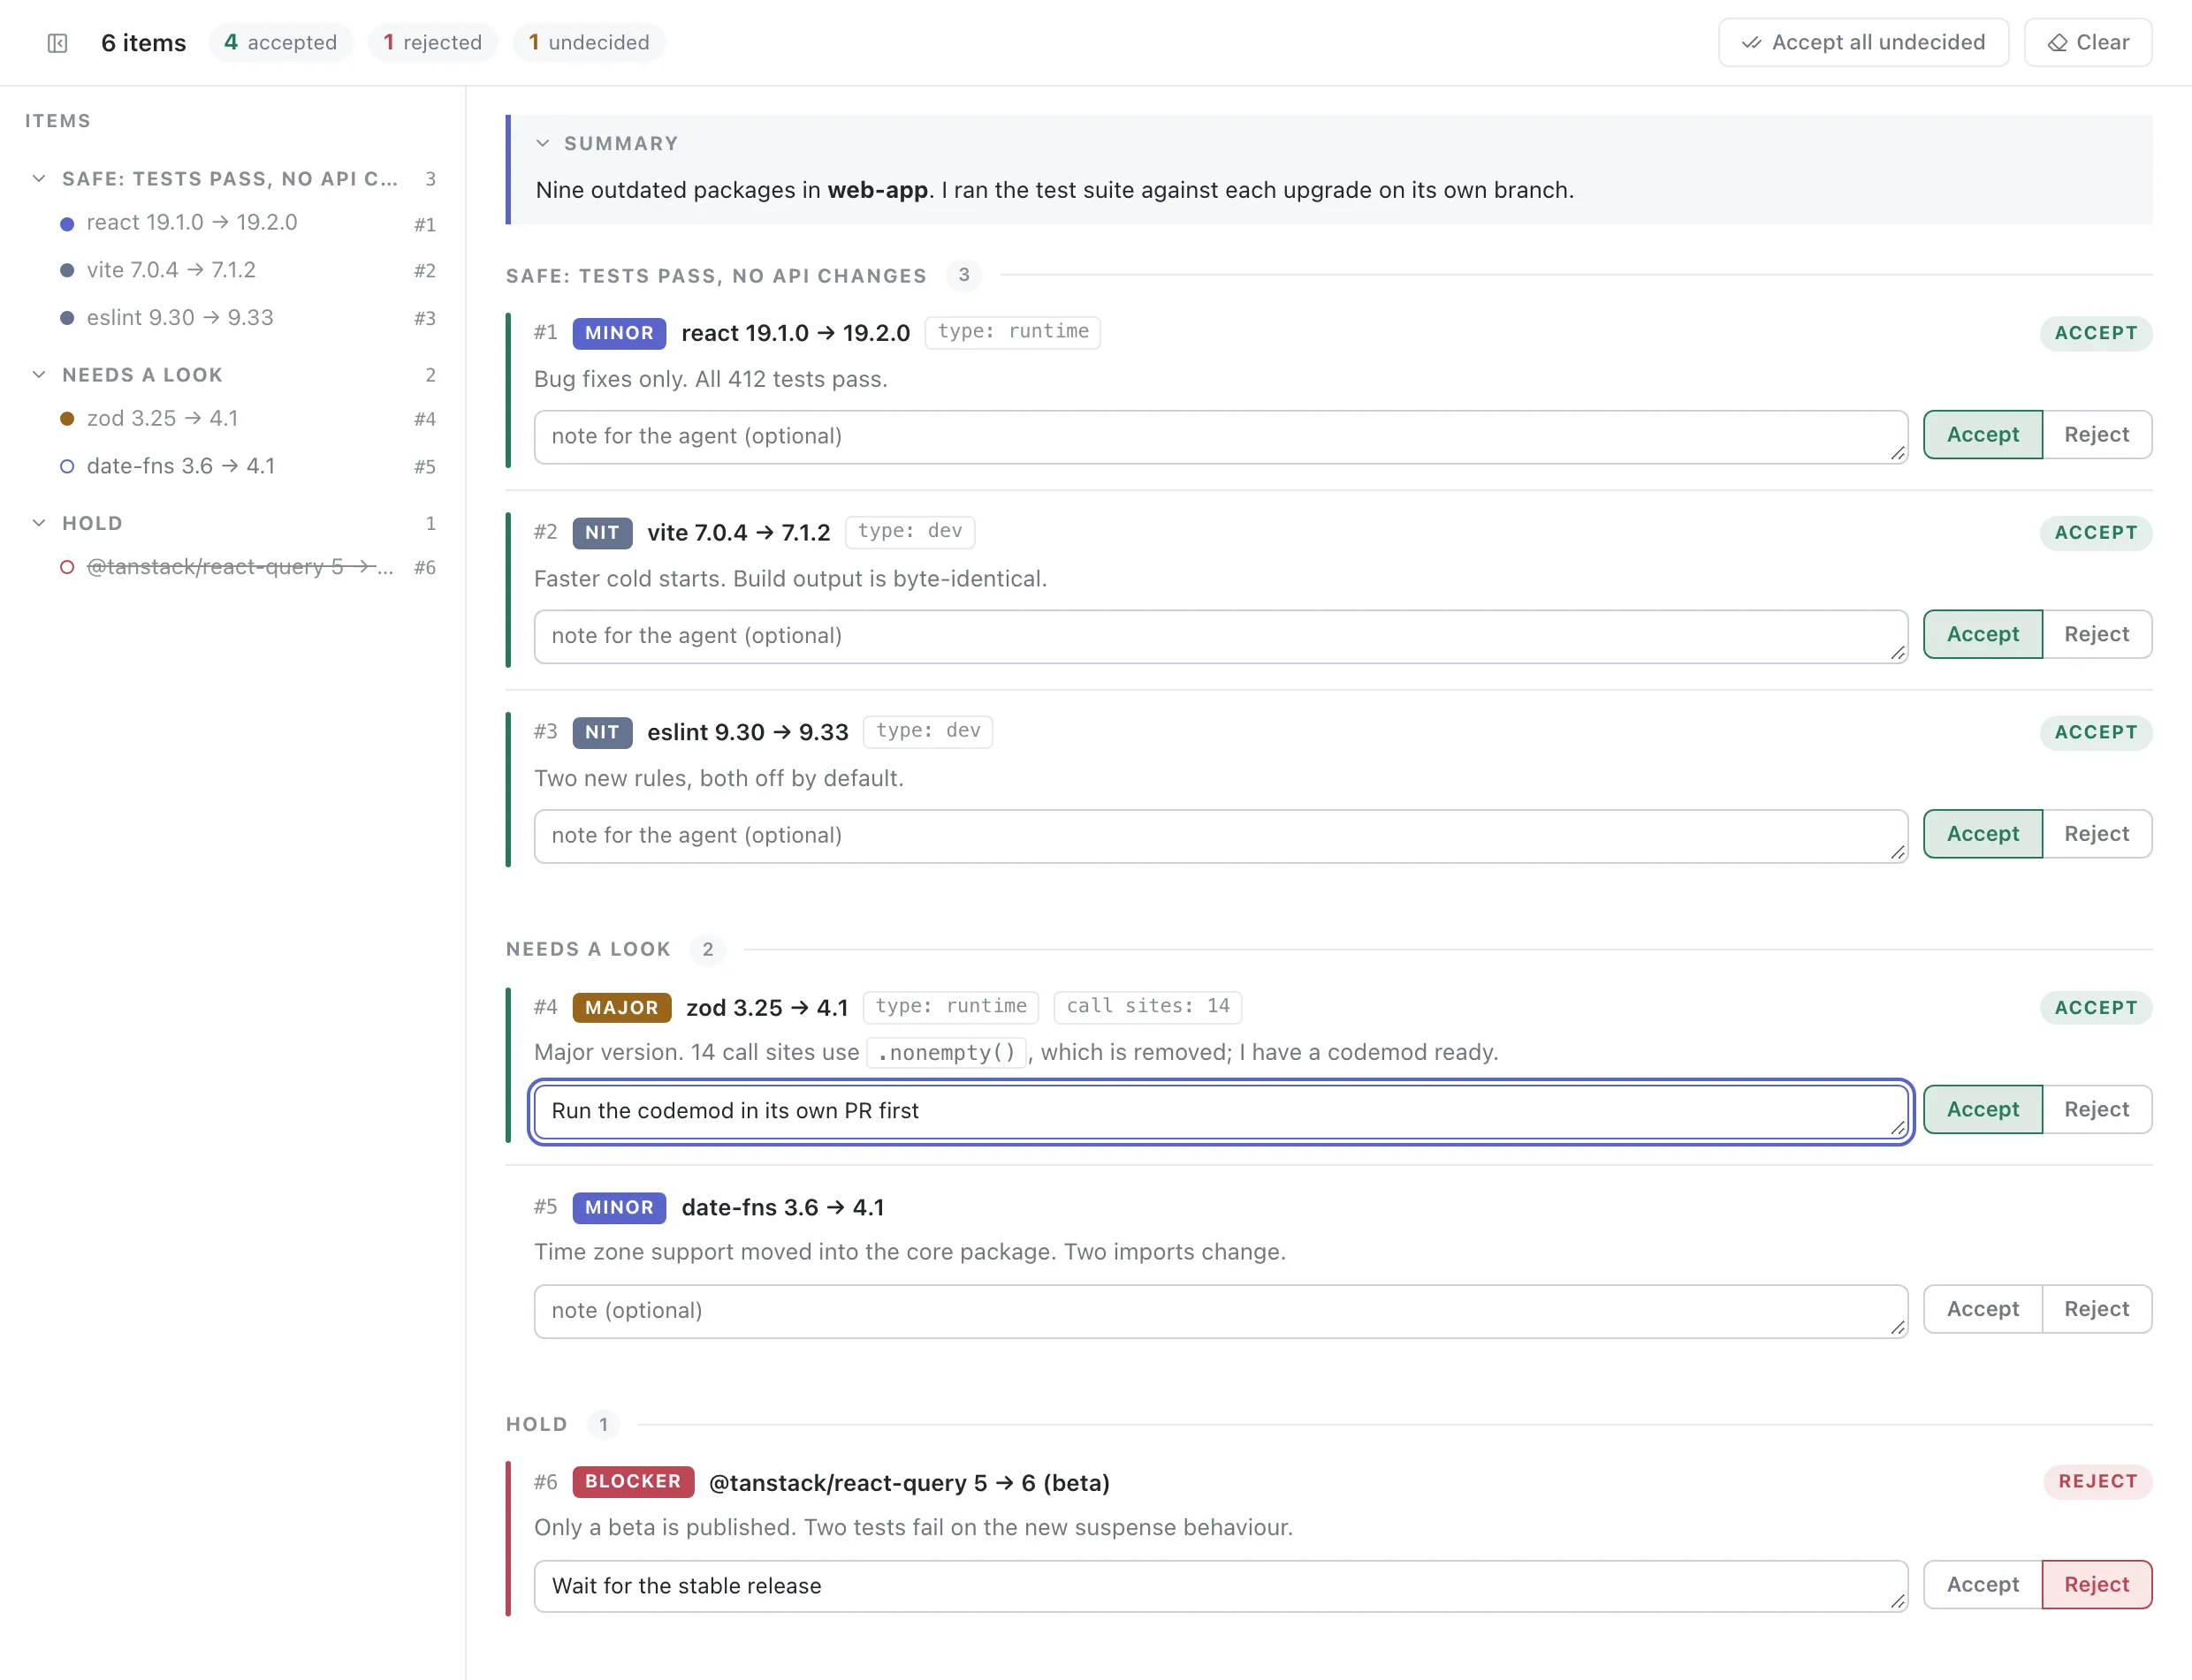The width and height of the screenshot is (2192, 1680).
Task: Click the Accept all undecided button
Action: pos(1863,43)
